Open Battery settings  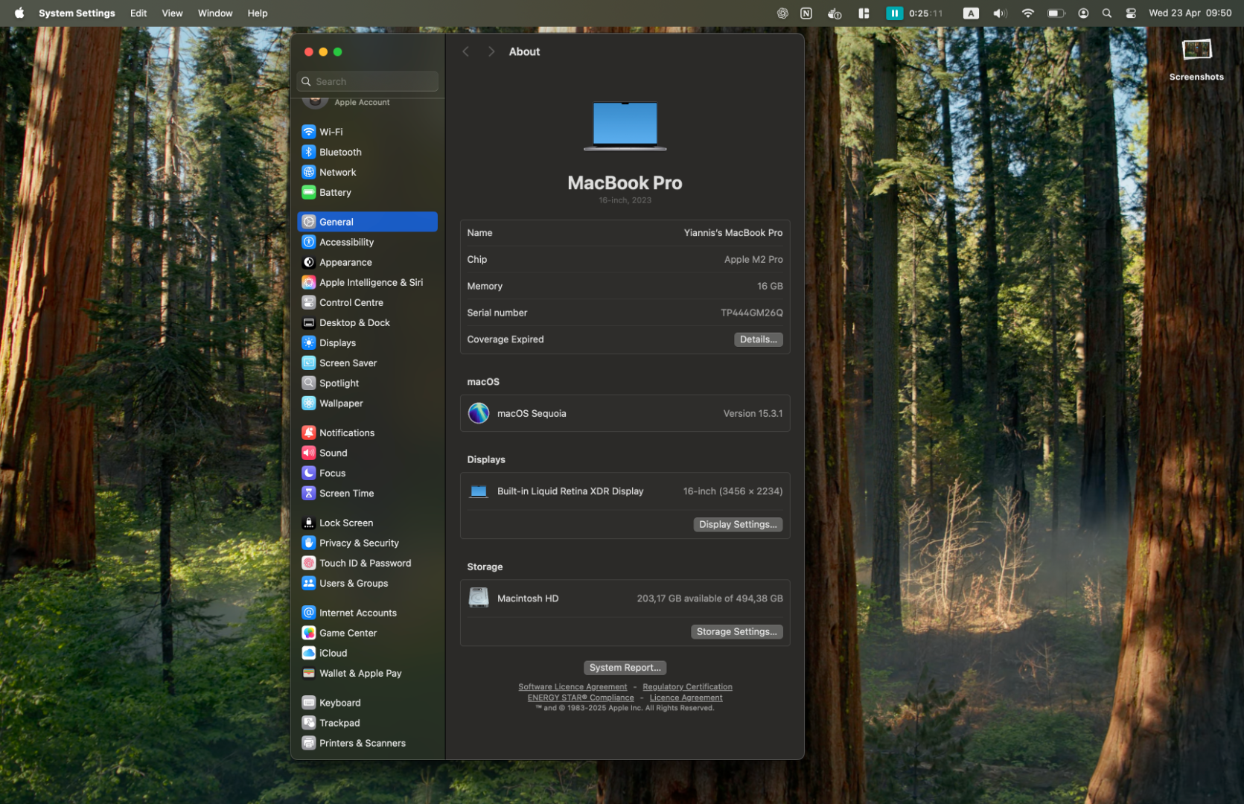coord(367,192)
